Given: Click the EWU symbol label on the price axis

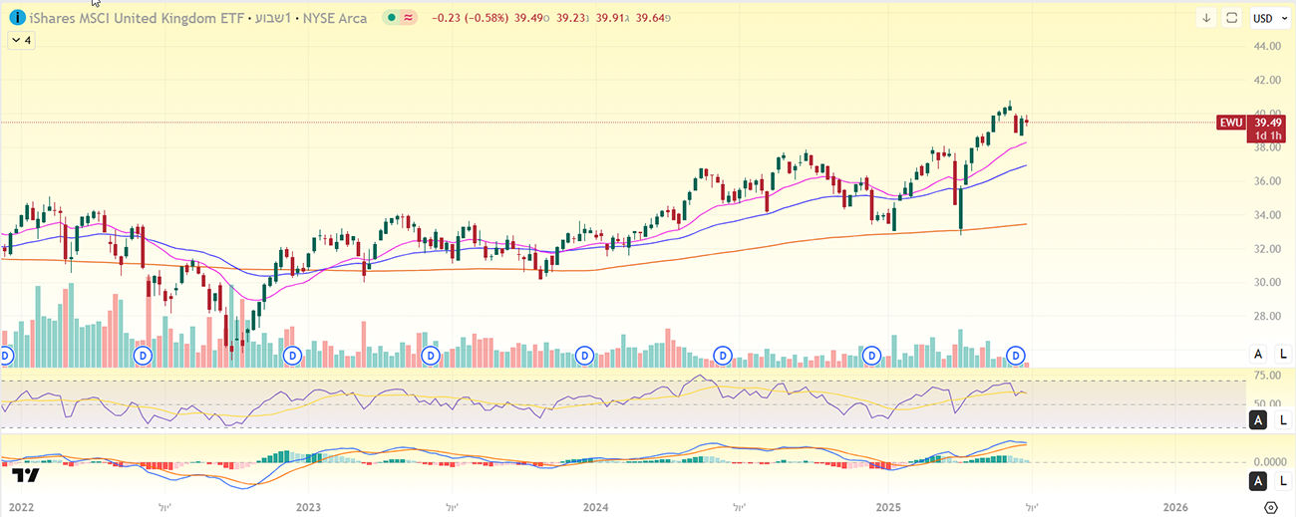Looking at the screenshot, I should click(x=1231, y=123).
